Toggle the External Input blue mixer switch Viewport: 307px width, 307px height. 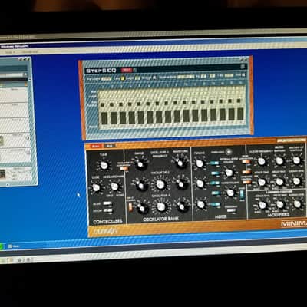[215, 173]
